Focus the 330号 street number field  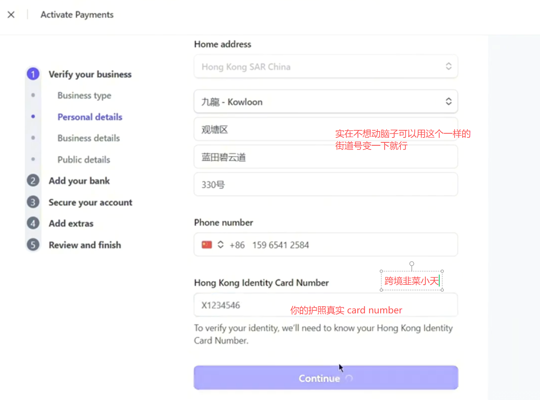pos(326,185)
